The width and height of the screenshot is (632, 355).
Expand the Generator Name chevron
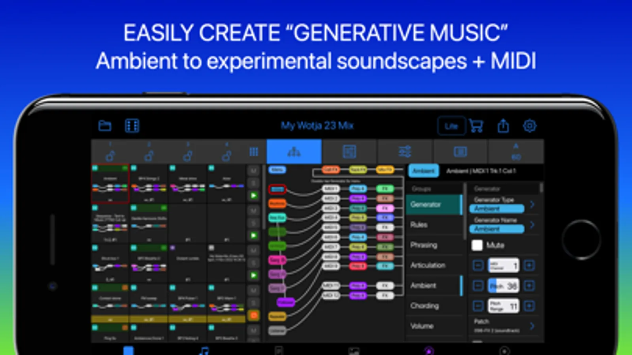532,224
